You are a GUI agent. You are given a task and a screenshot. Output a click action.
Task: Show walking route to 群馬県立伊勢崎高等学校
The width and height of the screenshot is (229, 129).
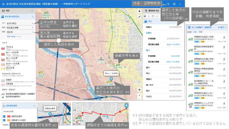tap(224, 47)
